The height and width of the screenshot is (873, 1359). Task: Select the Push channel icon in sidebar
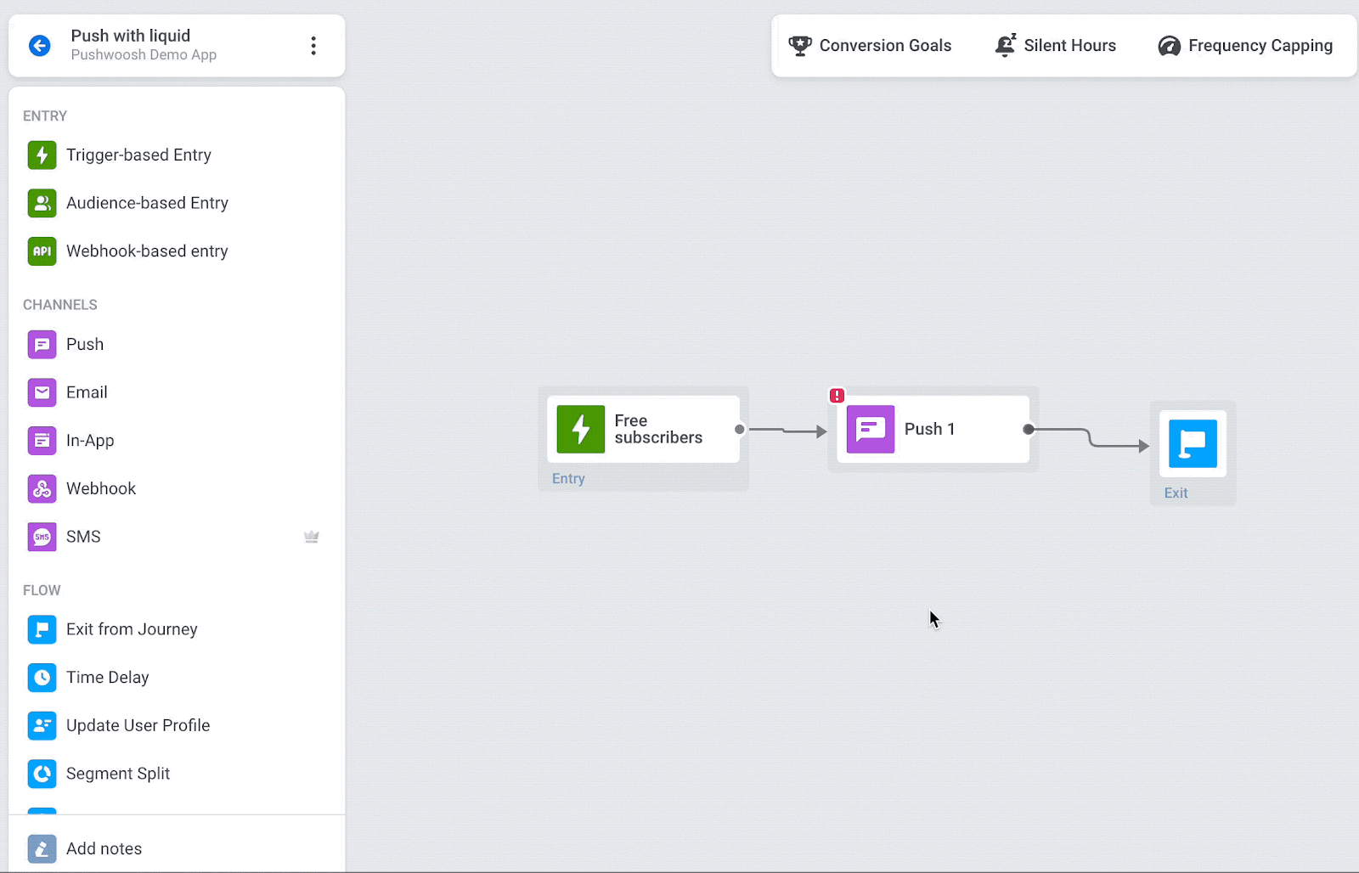point(42,345)
